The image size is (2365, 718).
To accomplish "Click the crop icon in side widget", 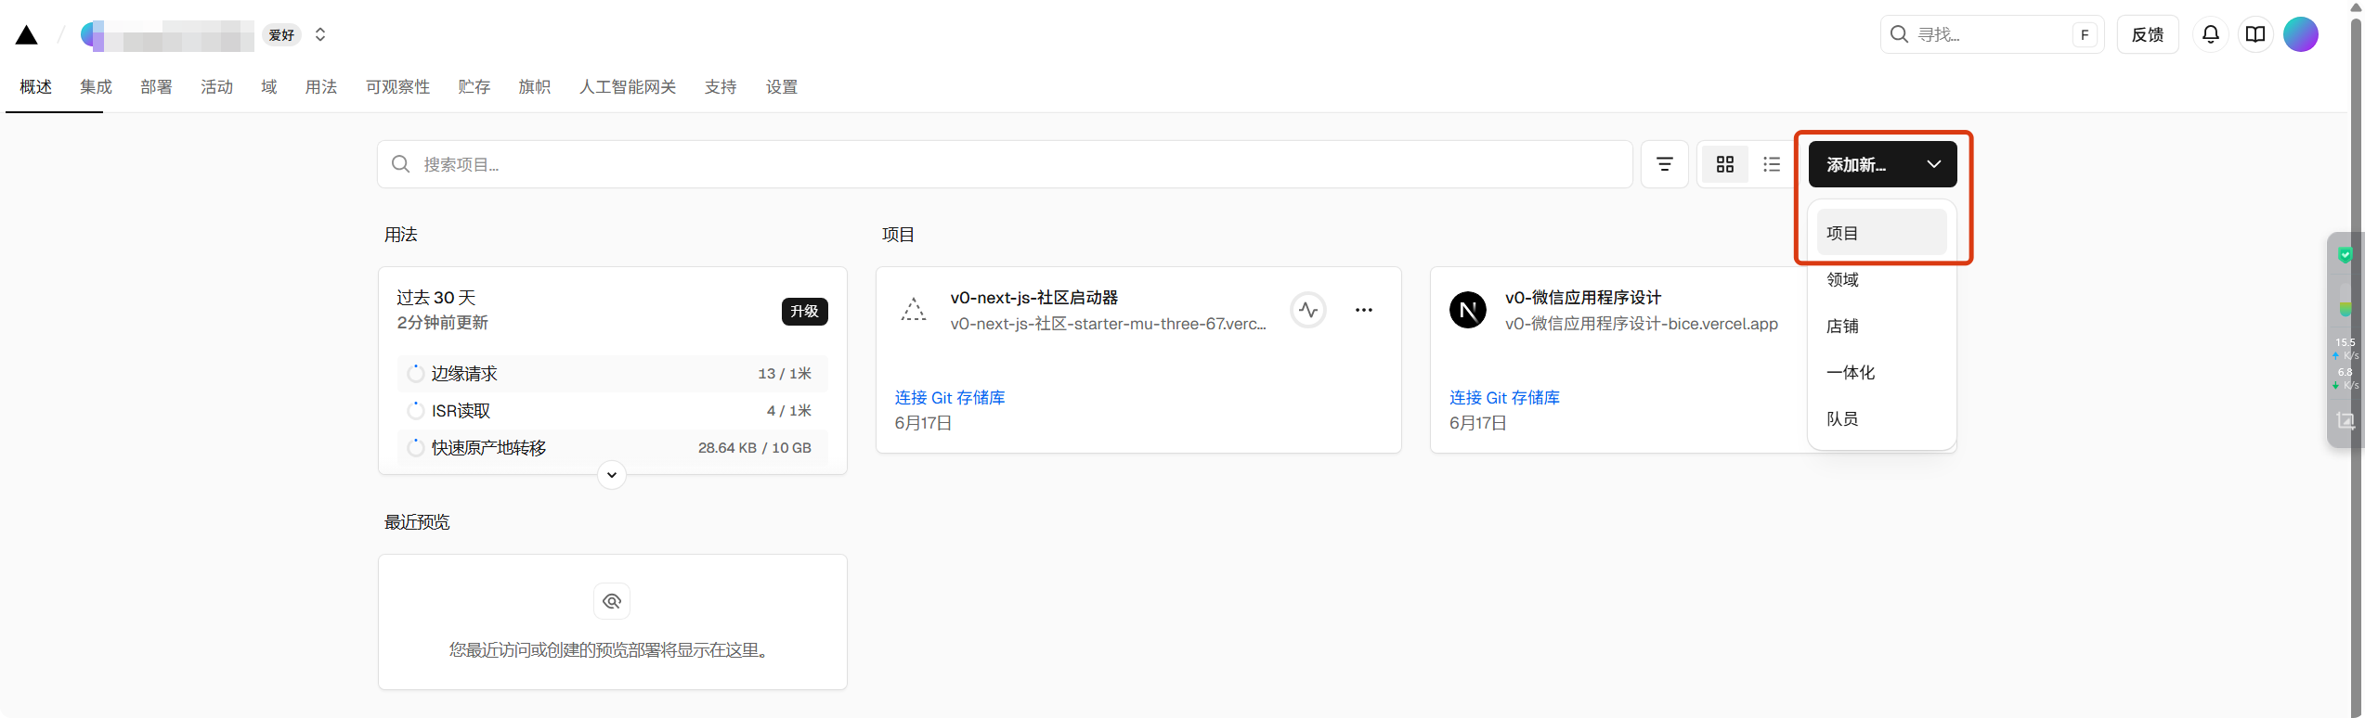I will [x=2346, y=421].
